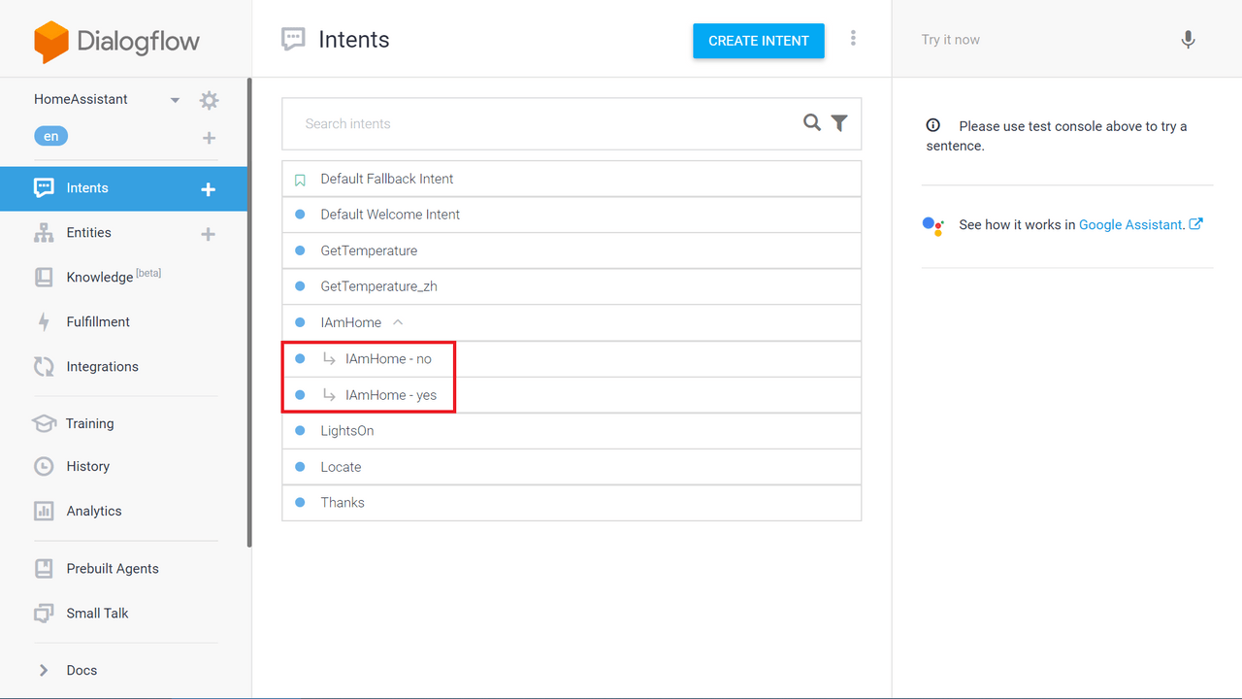Add new entity via sidebar plus

[x=208, y=234]
